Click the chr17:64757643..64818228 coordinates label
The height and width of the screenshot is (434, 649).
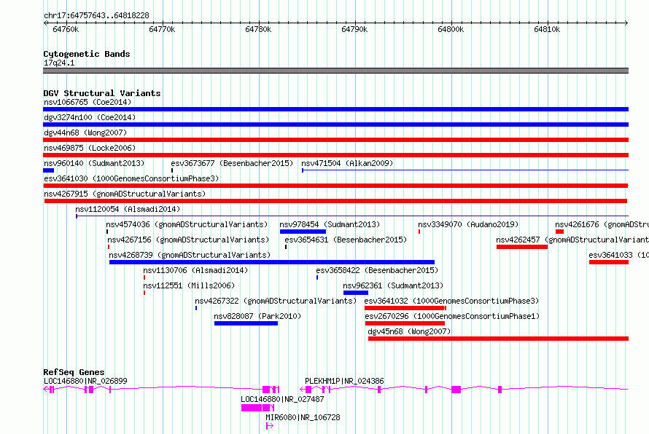[96, 15]
